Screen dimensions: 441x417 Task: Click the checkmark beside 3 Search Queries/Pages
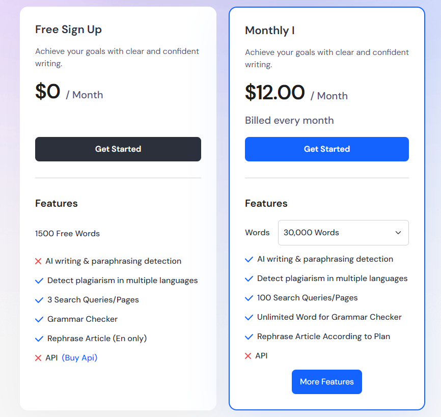pyautogui.click(x=39, y=300)
